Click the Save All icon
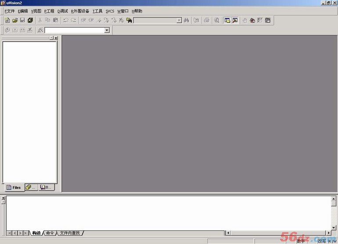The width and height of the screenshot is (338, 244). (30, 20)
